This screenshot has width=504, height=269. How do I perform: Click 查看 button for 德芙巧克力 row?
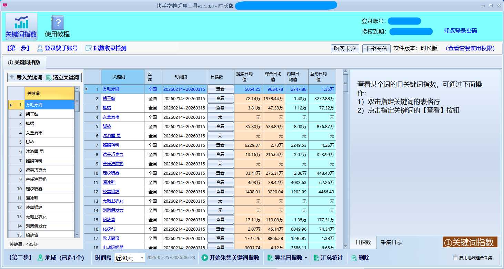pyautogui.click(x=220, y=154)
